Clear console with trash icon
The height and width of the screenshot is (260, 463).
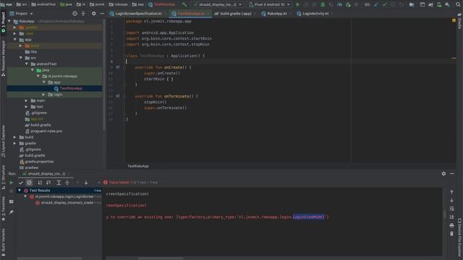coord(451,233)
